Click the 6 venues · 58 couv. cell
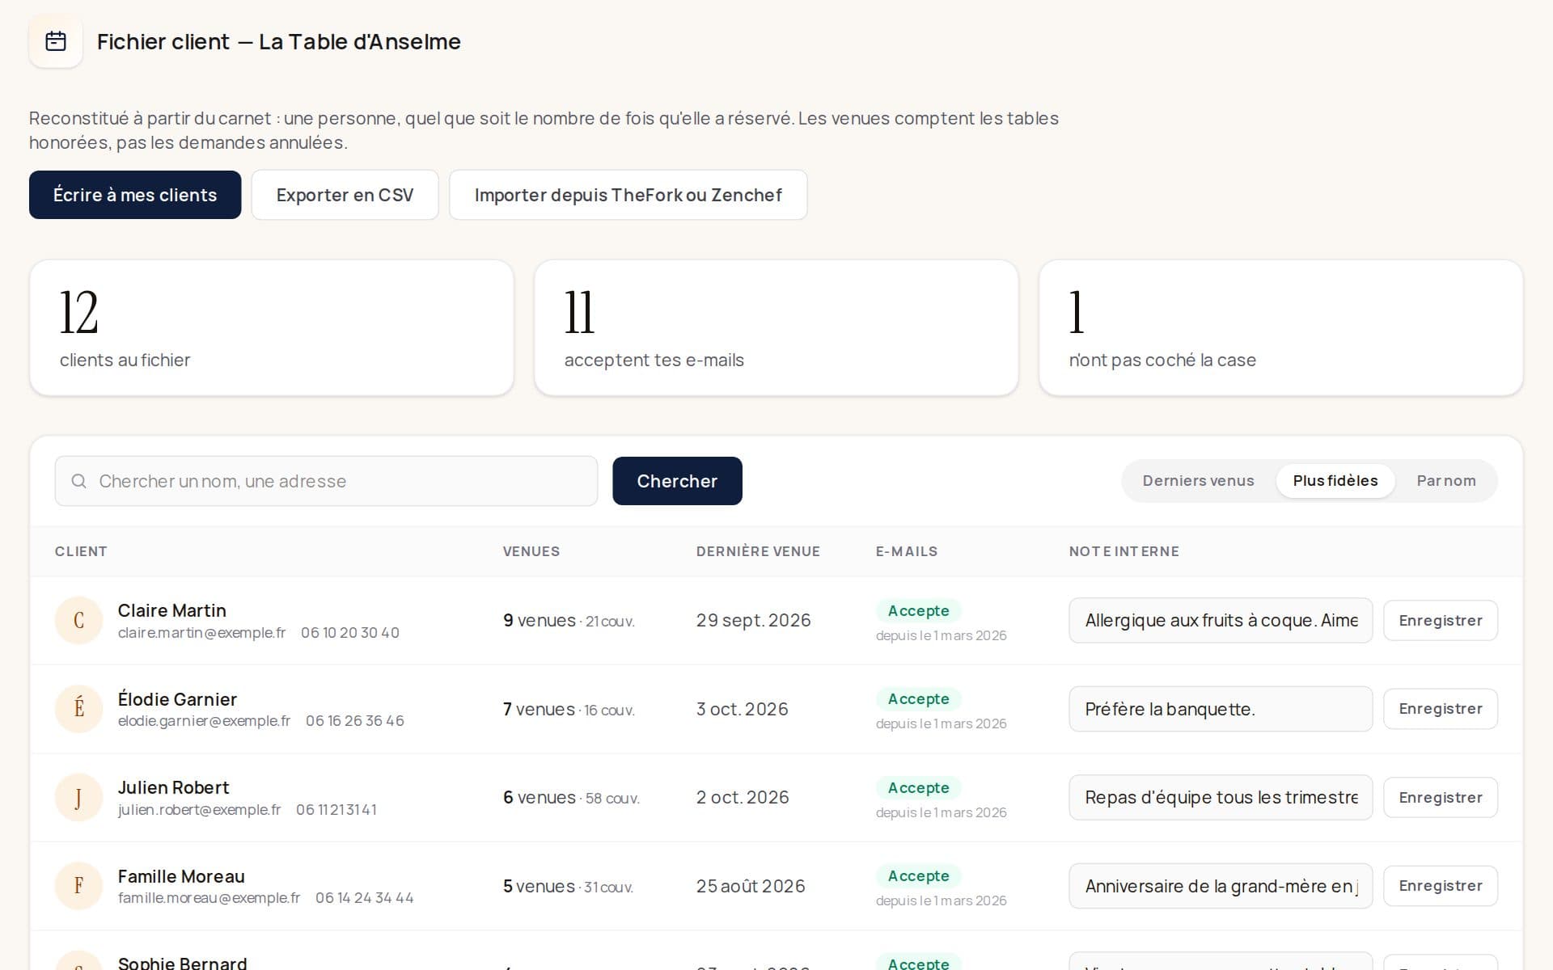 (x=571, y=797)
